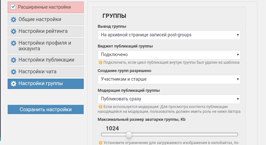The width and height of the screenshot is (266, 145).
Task: Open the Настройки чата section
Action: [x=46, y=72]
